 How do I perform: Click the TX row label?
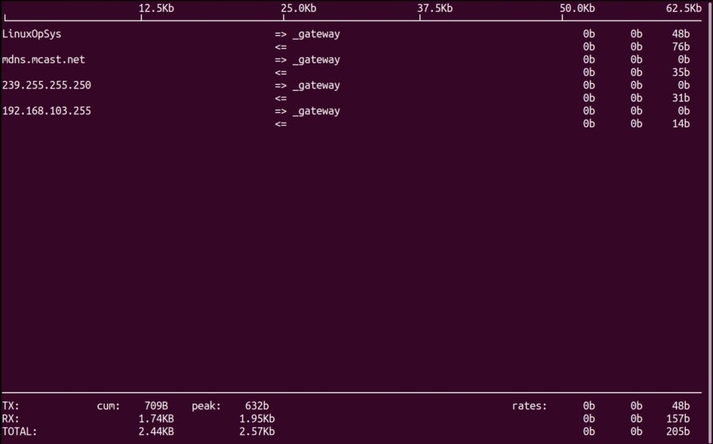pyautogui.click(x=10, y=405)
